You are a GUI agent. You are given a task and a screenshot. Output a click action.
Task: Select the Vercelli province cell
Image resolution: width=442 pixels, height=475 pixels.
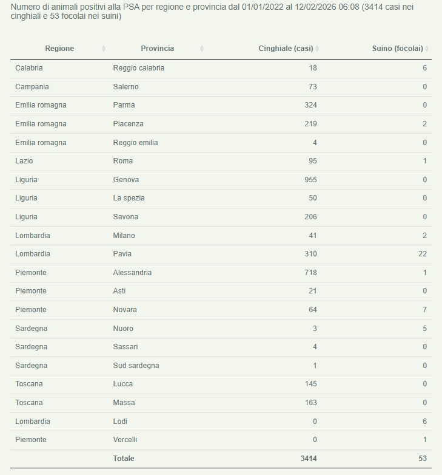pyautogui.click(x=126, y=440)
